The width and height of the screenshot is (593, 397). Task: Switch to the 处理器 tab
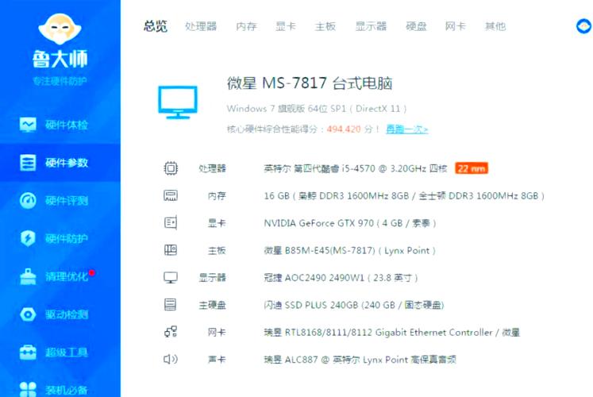point(201,26)
